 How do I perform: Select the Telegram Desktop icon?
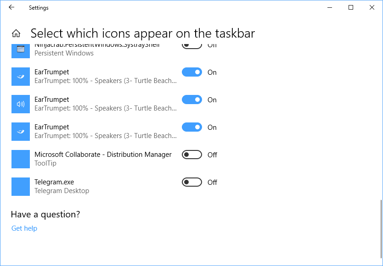[20, 186]
